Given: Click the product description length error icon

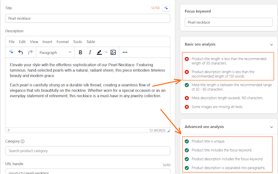Looking at the screenshot, I should (187, 72).
